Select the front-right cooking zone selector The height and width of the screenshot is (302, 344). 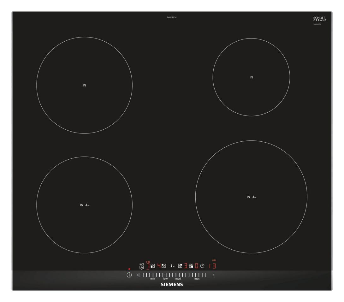[x=191, y=266]
